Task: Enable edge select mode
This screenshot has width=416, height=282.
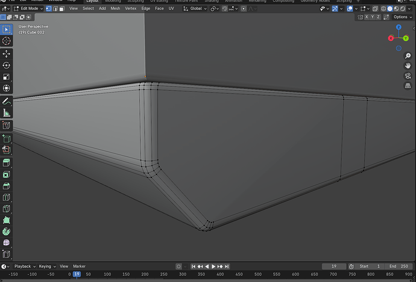Action: coord(55,9)
